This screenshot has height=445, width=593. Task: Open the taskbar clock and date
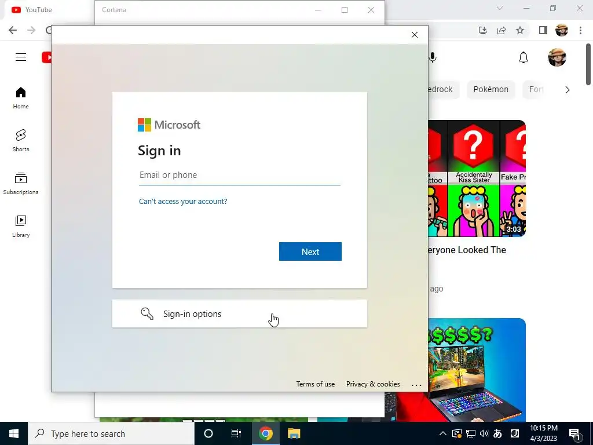[x=543, y=433]
